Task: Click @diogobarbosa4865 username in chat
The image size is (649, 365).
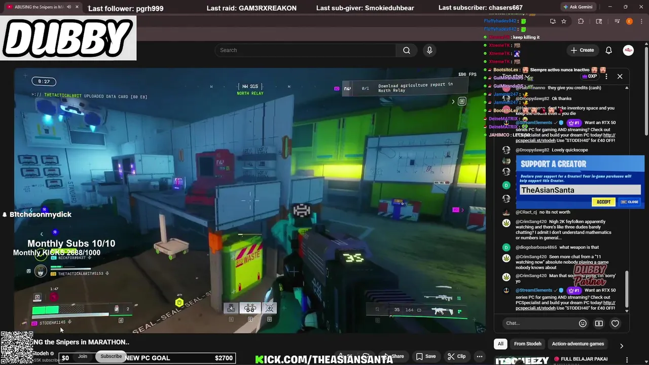Action: [536, 247]
